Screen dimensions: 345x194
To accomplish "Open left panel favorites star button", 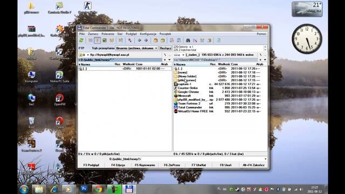I will (x=165, y=60).
